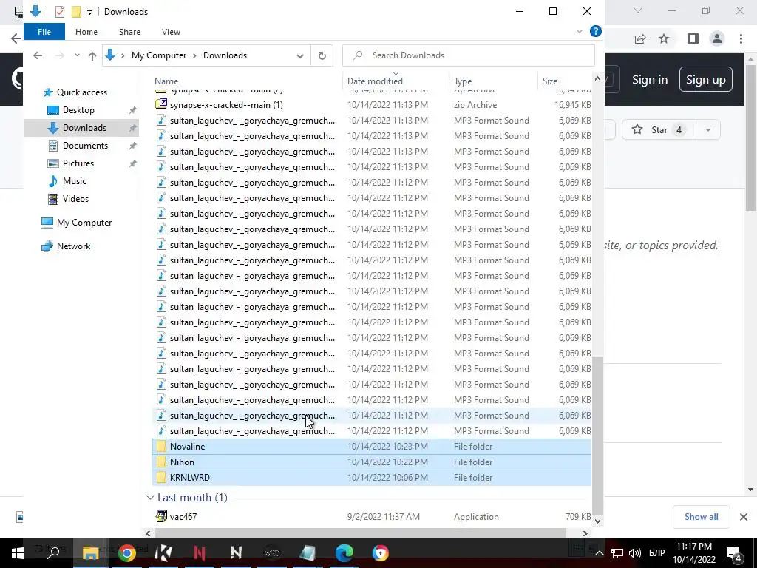Screen dimensions: 757x568
Task: Open the white N app on taskbar
Action: coord(236,552)
